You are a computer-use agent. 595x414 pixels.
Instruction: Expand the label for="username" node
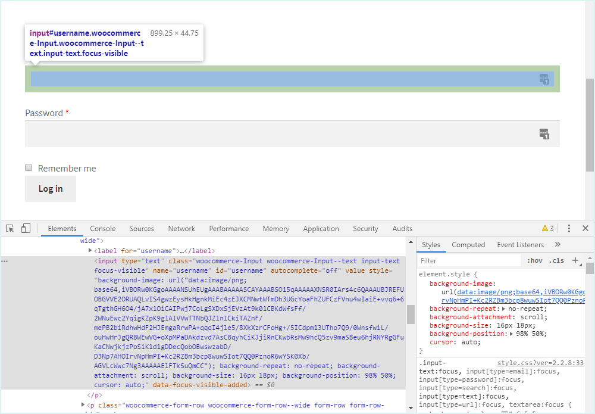tap(90, 250)
